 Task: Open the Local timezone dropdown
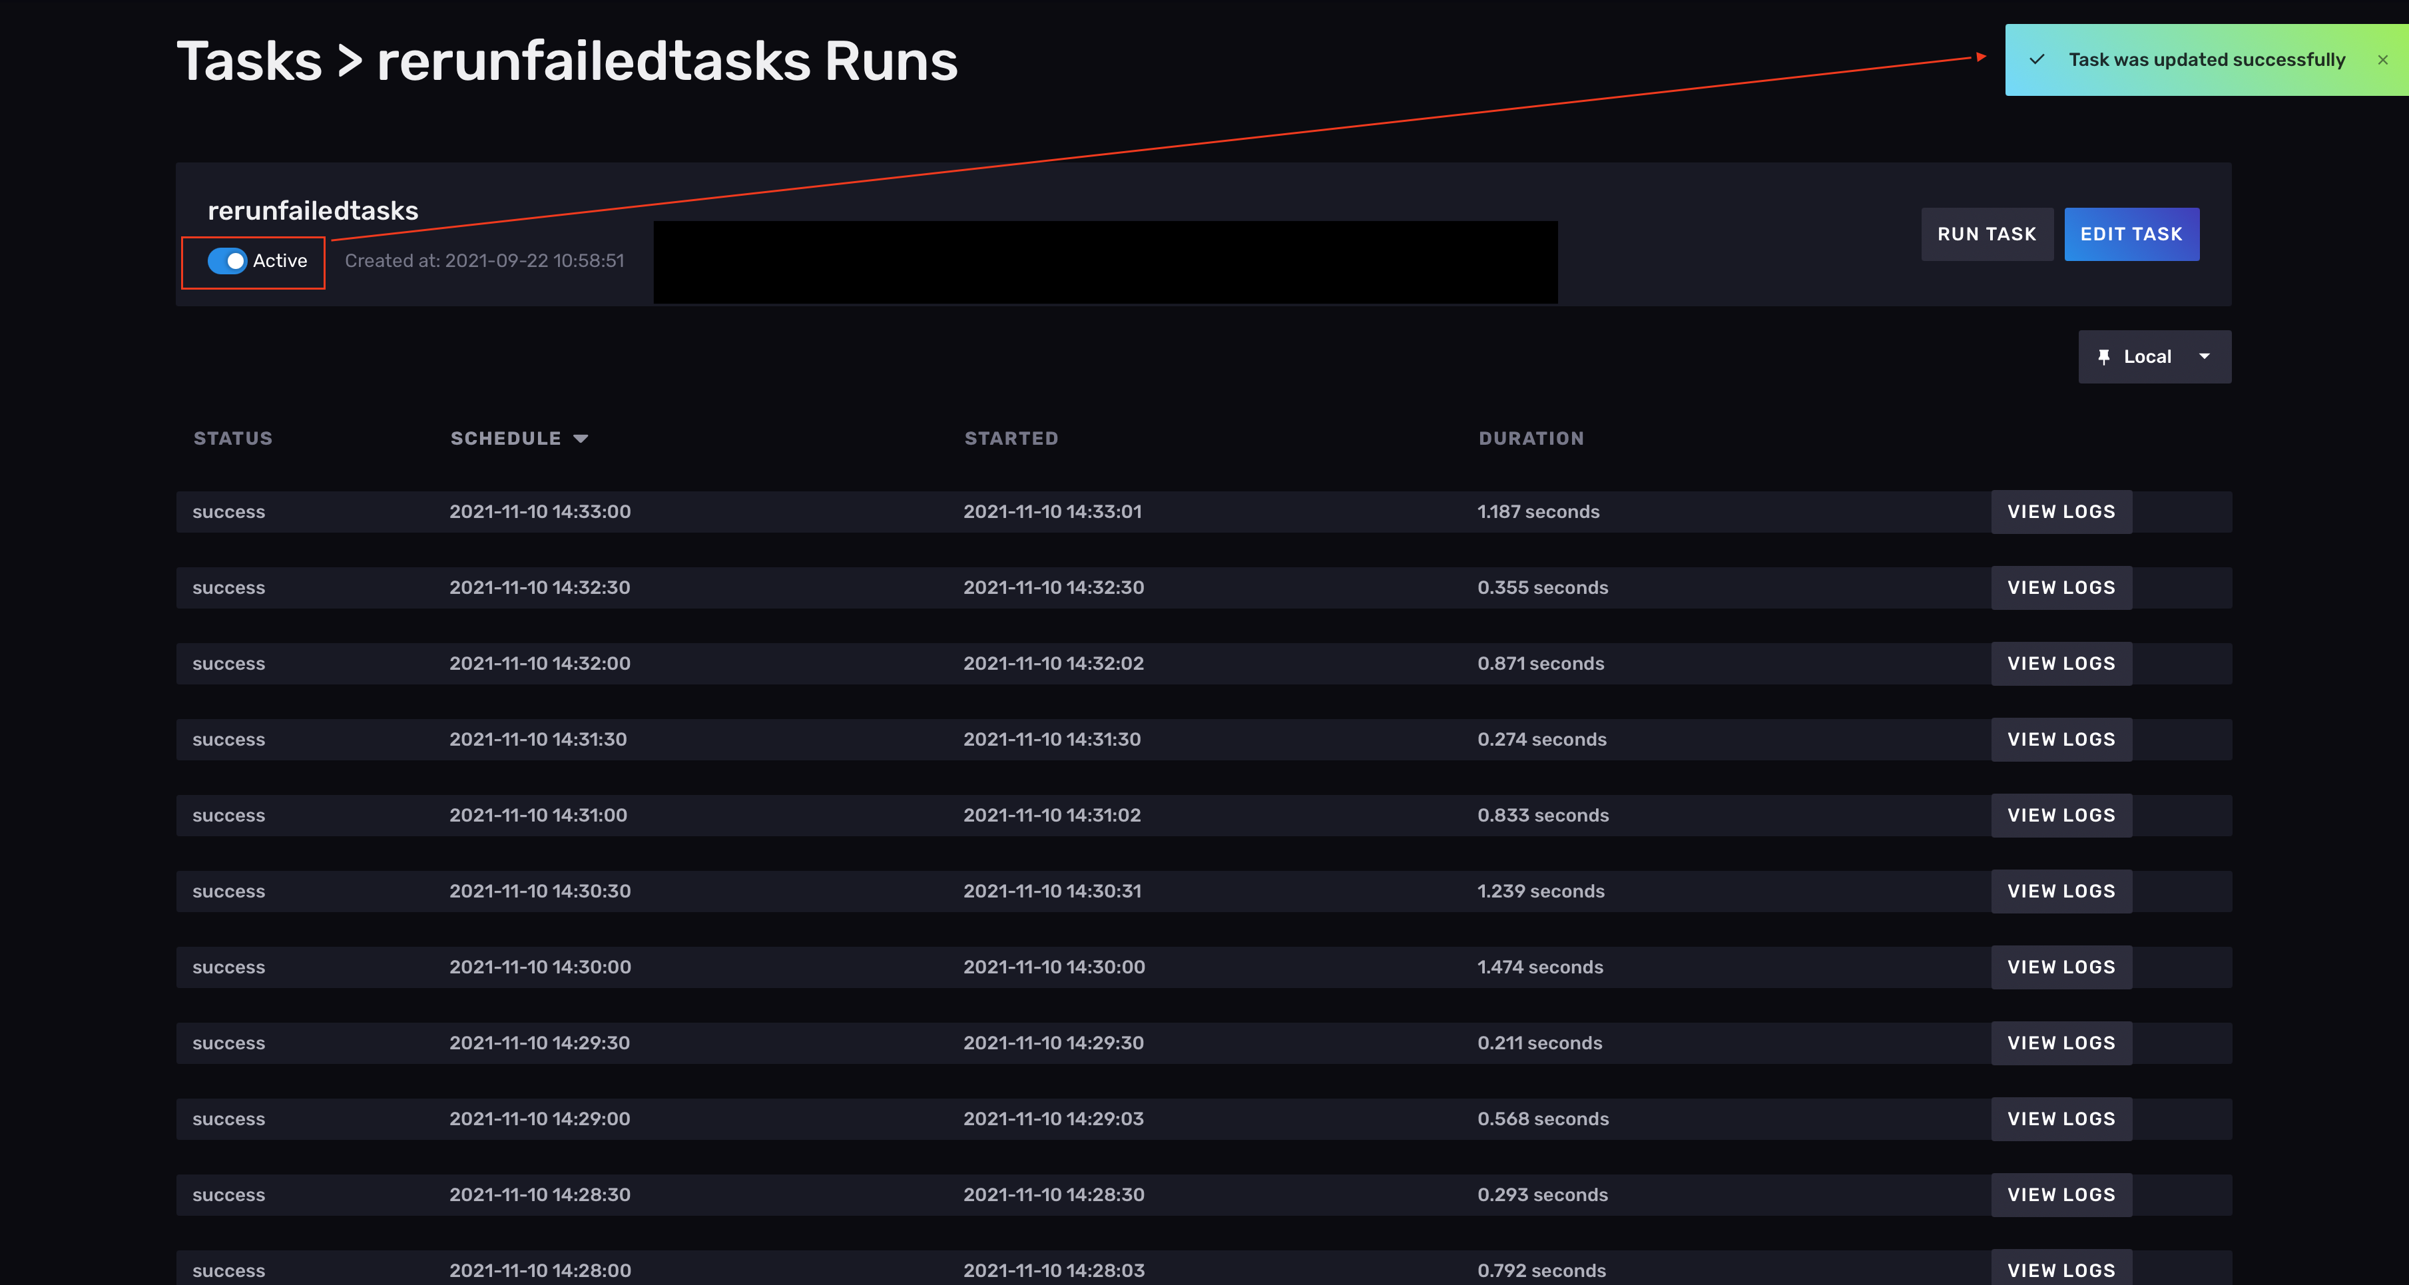click(x=2155, y=356)
